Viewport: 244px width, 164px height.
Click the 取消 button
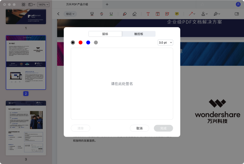click(139, 128)
